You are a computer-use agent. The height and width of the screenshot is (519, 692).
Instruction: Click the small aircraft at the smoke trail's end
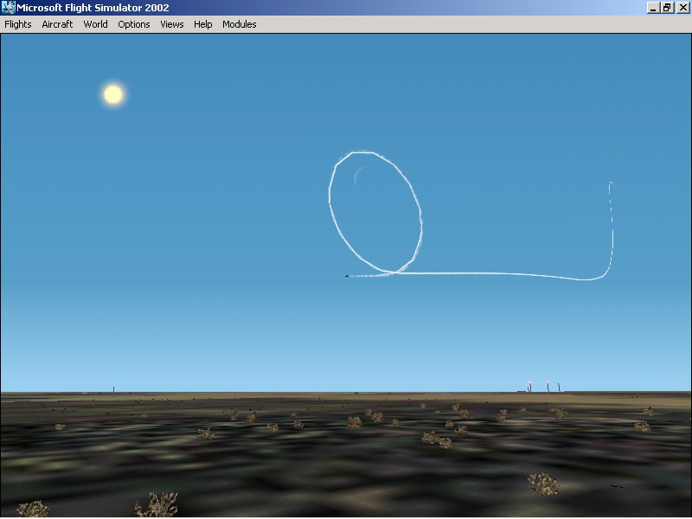[x=347, y=276]
